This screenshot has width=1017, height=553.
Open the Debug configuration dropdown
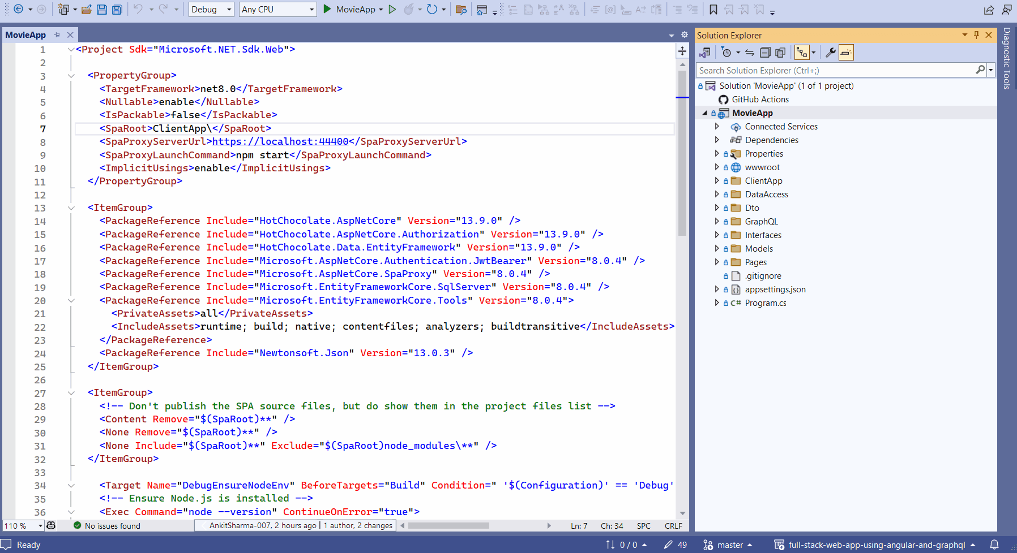tap(211, 10)
